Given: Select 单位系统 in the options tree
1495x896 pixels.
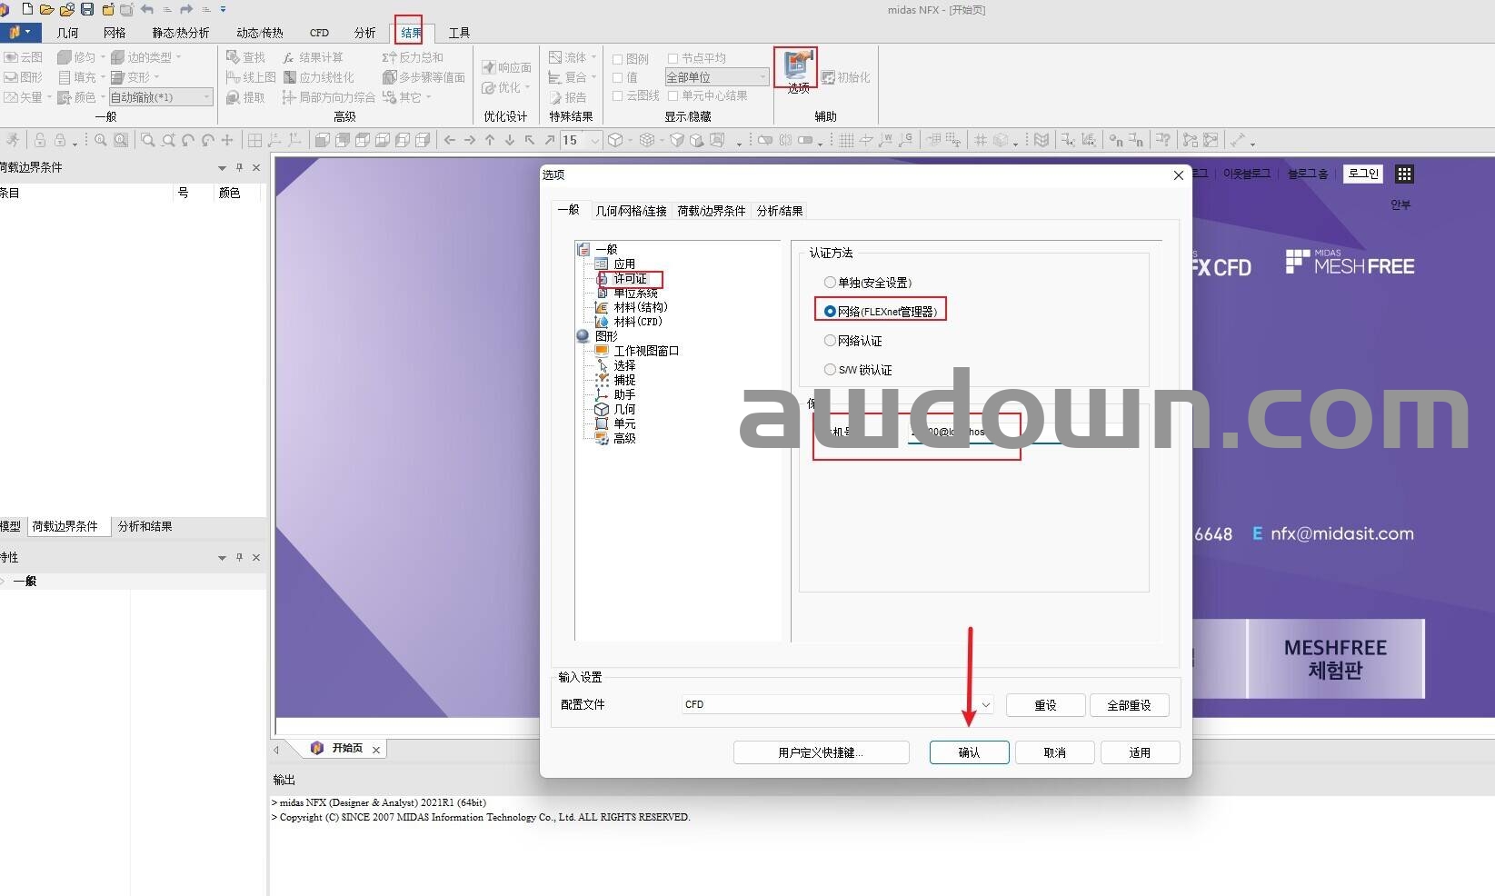Looking at the screenshot, I should coord(635,294).
